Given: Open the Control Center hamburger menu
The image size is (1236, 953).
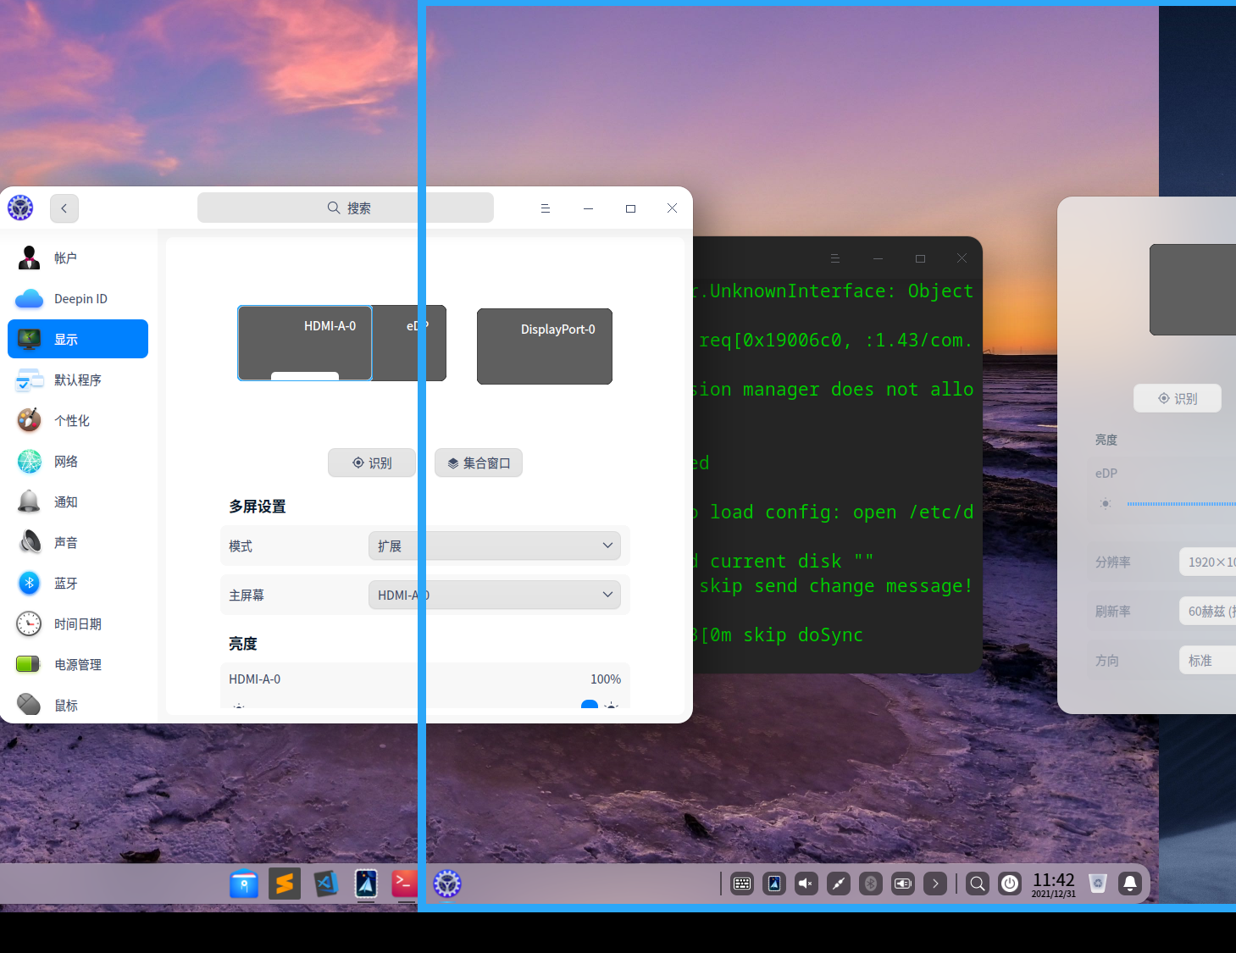Looking at the screenshot, I should (x=546, y=208).
